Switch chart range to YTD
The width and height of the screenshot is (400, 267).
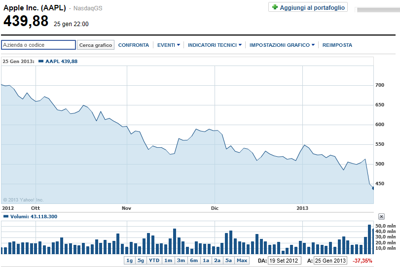tap(154, 260)
